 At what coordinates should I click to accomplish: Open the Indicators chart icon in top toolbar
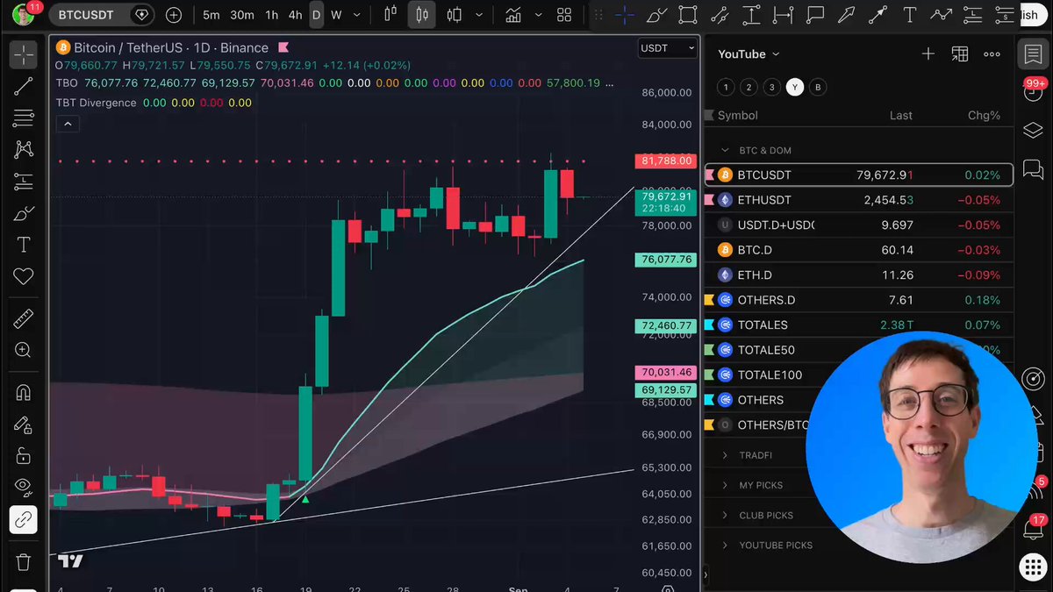[x=512, y=15]
